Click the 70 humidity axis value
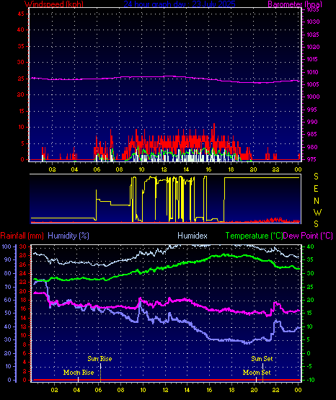Image resolution: width=336 pixels, height=400 pixels. pos(8,287)
